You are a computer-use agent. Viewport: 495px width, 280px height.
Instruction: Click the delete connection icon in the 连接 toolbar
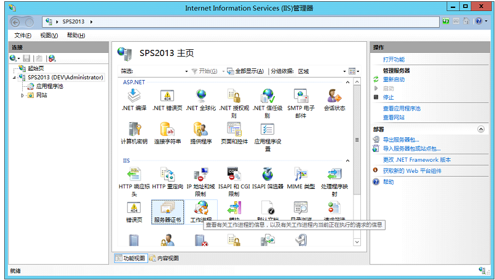click(52, 58)
